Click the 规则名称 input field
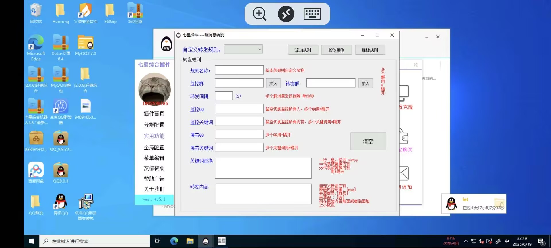The height and width of the screenshot is (248, 551). (x=239, y=70)
